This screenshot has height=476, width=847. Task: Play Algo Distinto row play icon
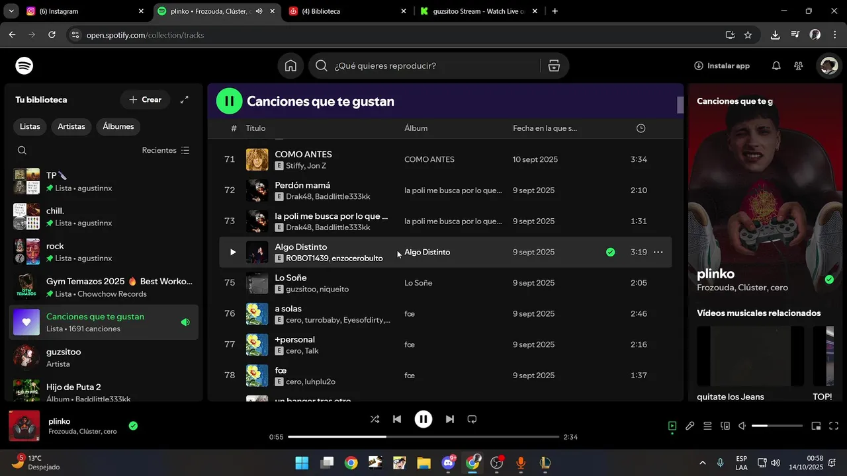pyautogui.click(x=232, y=252)
